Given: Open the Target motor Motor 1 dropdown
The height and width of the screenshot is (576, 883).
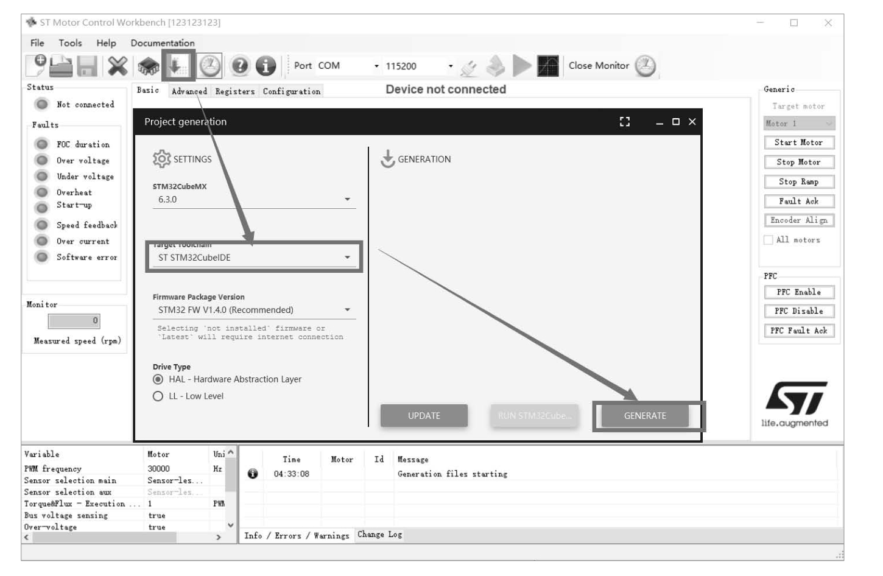Looking at the screenshot, I should point(799,123).
